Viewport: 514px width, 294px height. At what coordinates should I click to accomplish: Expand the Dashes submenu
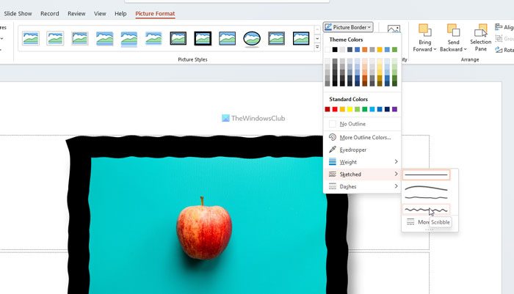[362, 186]
